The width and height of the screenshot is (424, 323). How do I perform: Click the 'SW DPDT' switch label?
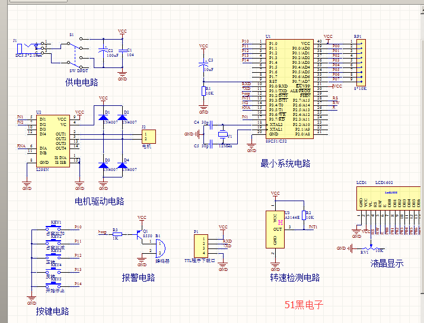(x=79, y=71)
